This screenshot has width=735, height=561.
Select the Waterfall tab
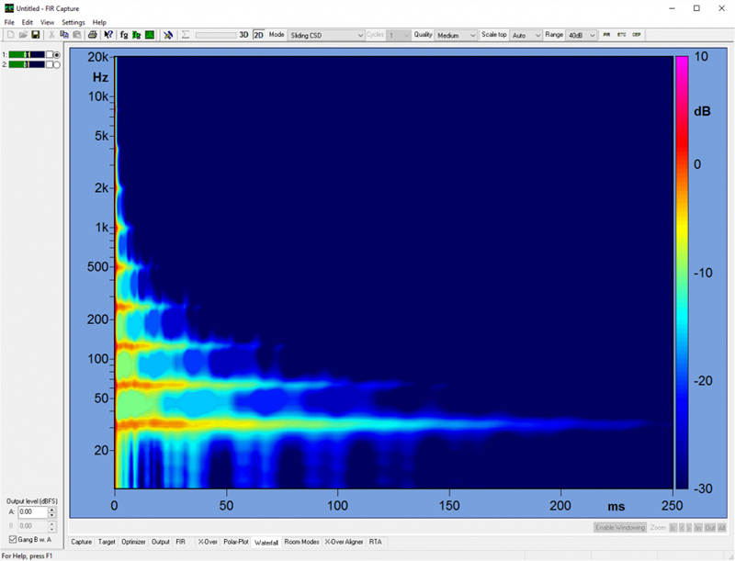click(266, 543)
